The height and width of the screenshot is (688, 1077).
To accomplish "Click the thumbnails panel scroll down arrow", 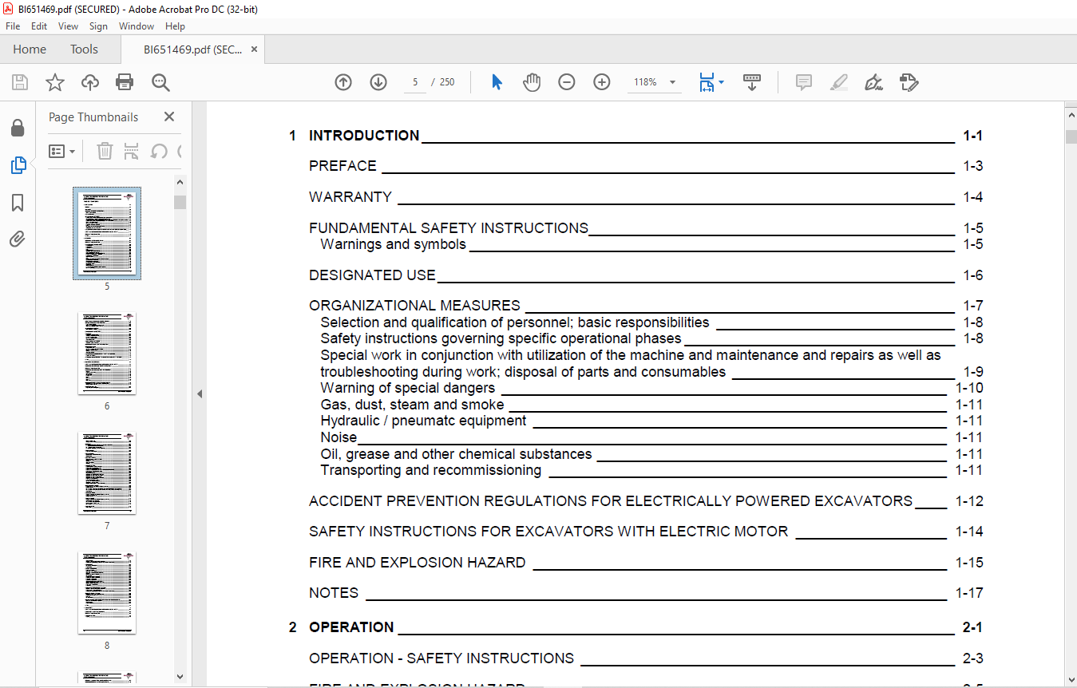I will (180, 677).
